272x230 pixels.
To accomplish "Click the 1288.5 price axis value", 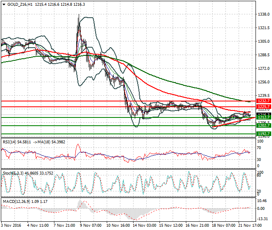I will (x=264, y=55).
